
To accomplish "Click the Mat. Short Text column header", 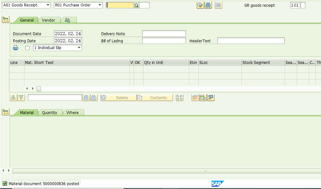I will (77, 63).
